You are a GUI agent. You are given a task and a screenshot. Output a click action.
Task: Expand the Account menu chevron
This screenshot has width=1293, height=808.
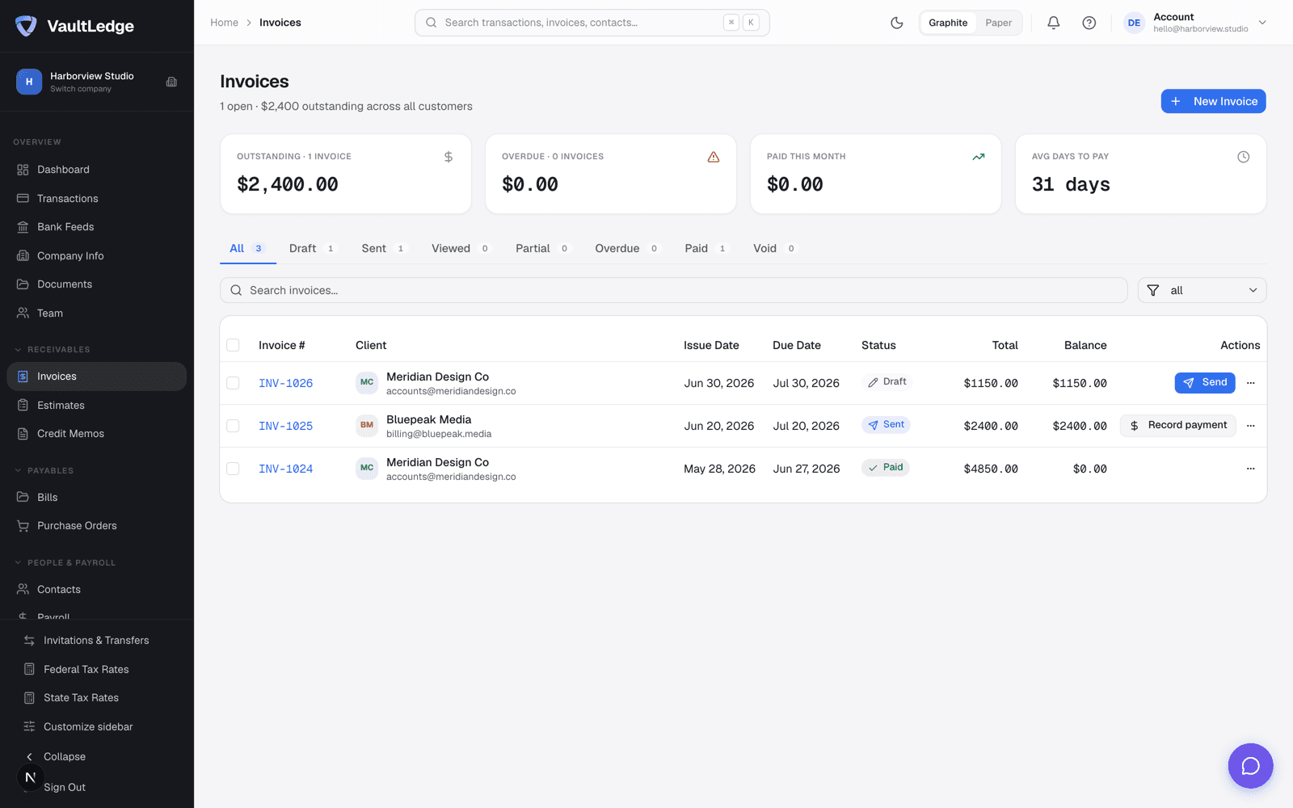(x=1262, y=23)
